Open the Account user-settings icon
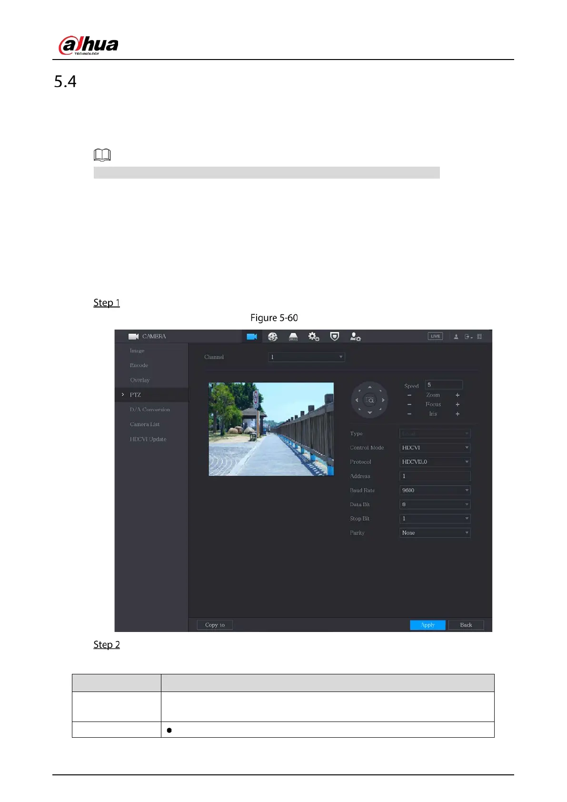 click(355, 337)
